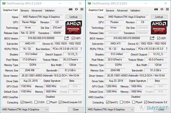Screen dimensions: 171x113
Task: Click Device ID 1002 15D8 field
Action: point(153,43)
